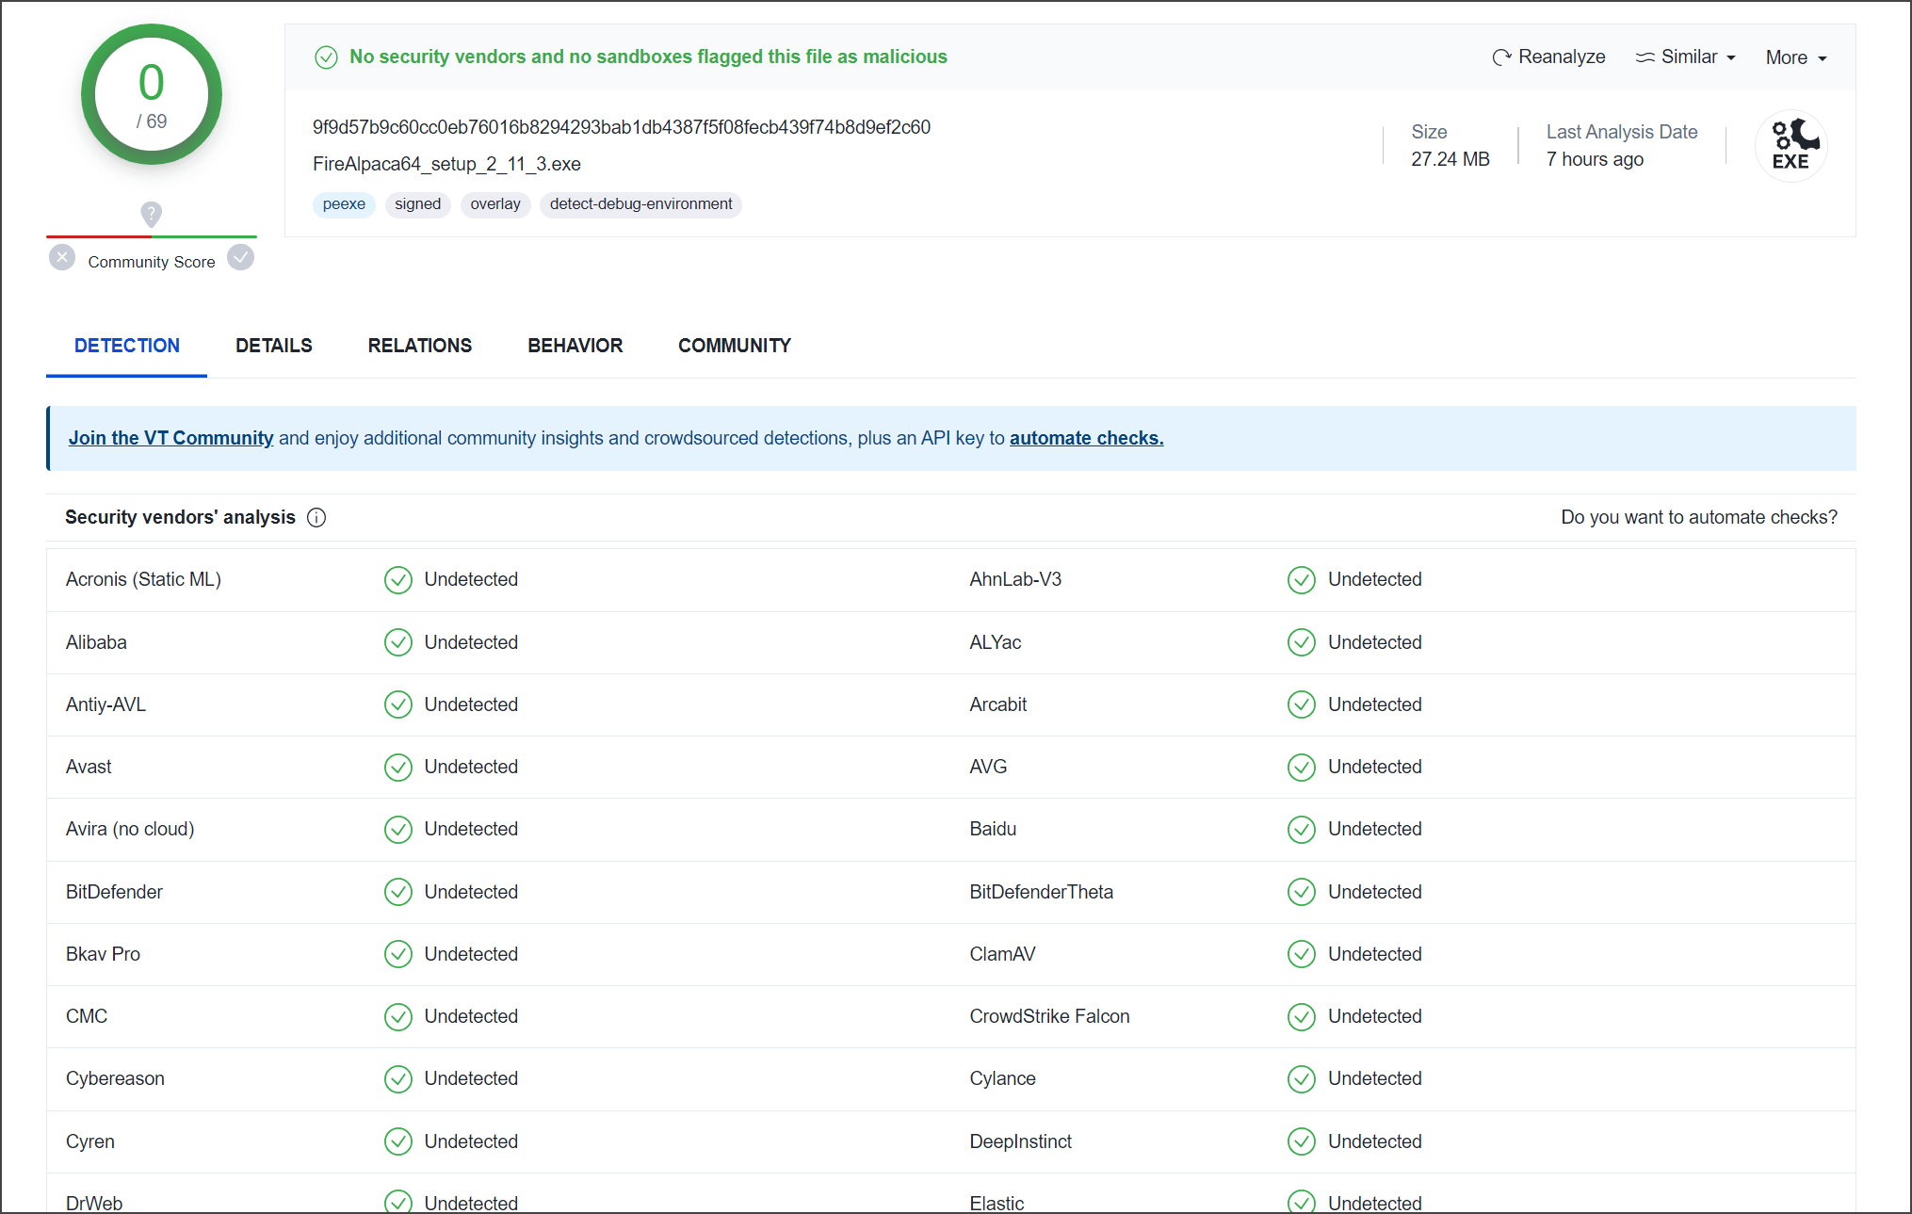Follow the Join the VT Community link
Screen dimensions: 1912x1214
pyautogui.click(x=170, y=438)
